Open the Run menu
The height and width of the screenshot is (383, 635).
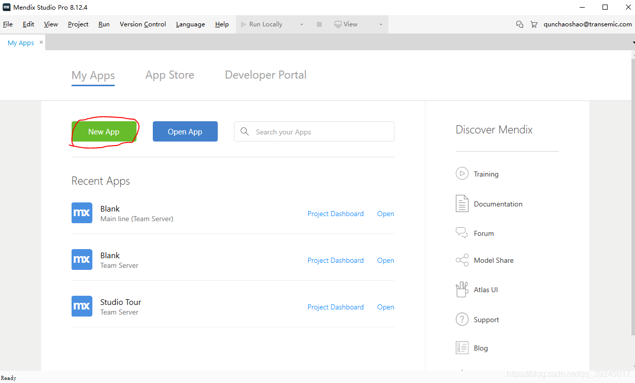click(104, 24)
